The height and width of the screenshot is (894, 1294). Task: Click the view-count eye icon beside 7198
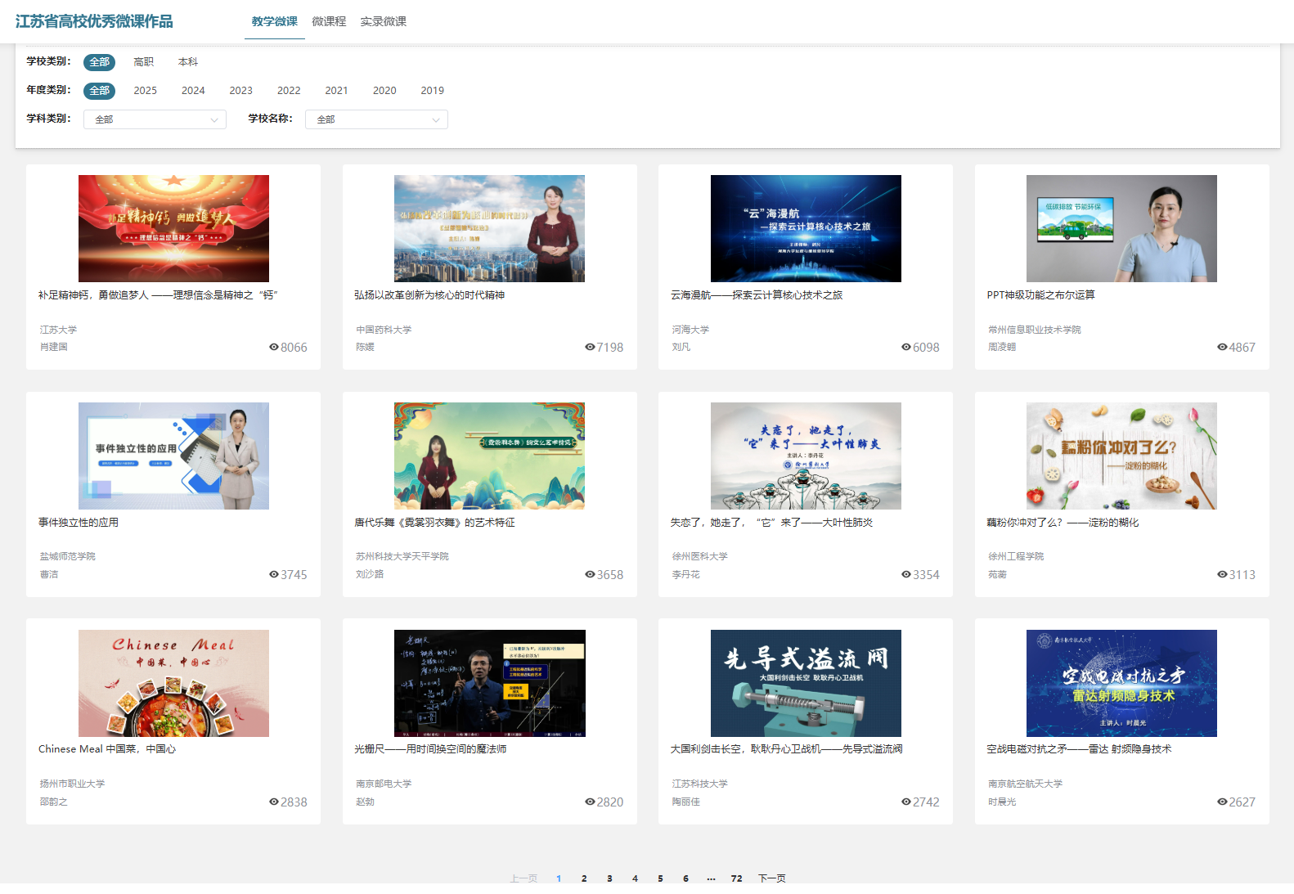590,348
